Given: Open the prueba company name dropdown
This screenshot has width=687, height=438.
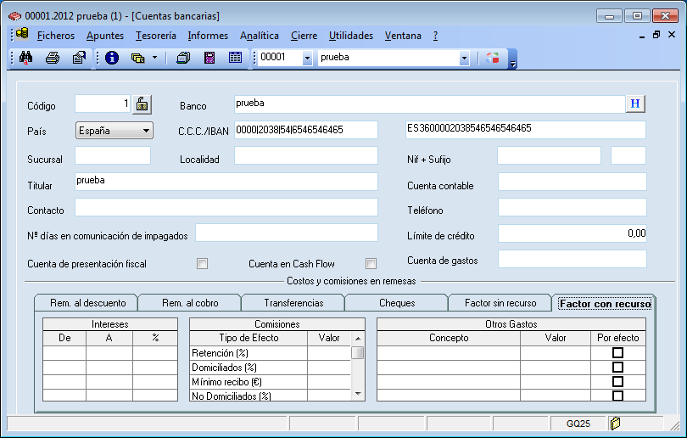Looking at the screenshot, I should coord(464,58).
